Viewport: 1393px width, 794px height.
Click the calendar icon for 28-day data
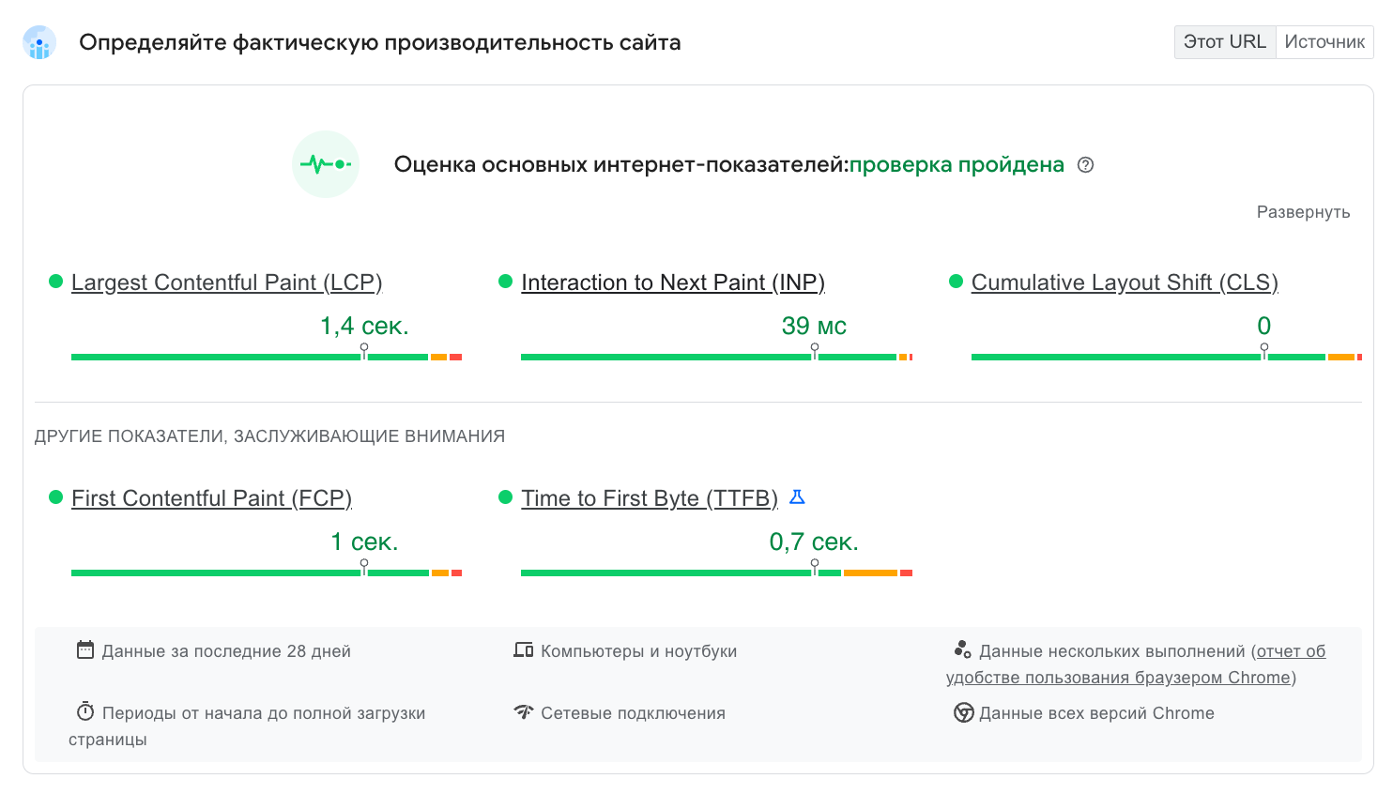85,649
